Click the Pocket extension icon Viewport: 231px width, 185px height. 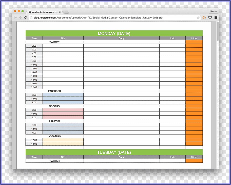[x=210, y=18]
